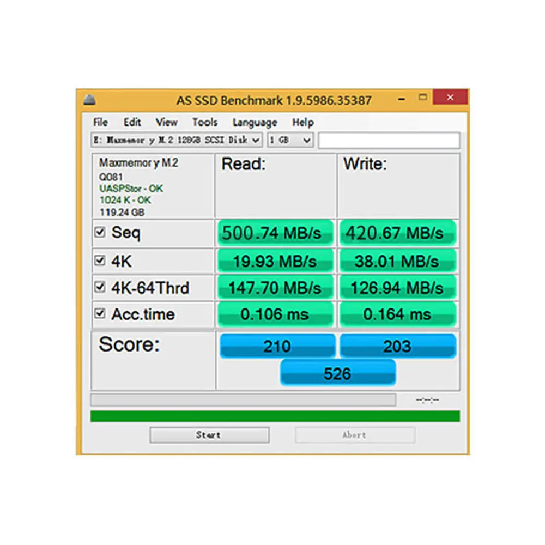This screenshot has width=545, height=545.
Task: Click the 1024 K - OK alignment status
Action: [125, 200]
